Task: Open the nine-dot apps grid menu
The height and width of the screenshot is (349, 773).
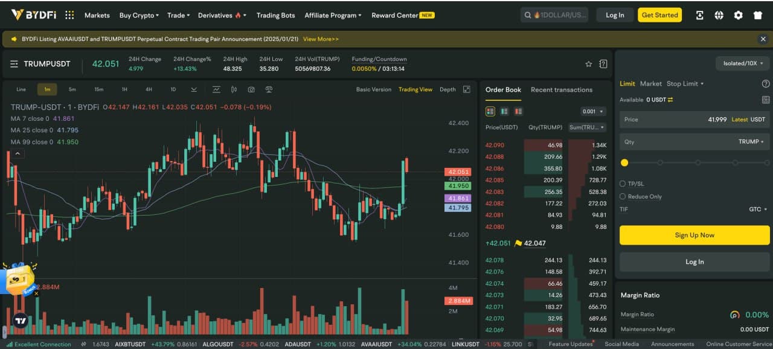Action: click(x=69, y=15)
